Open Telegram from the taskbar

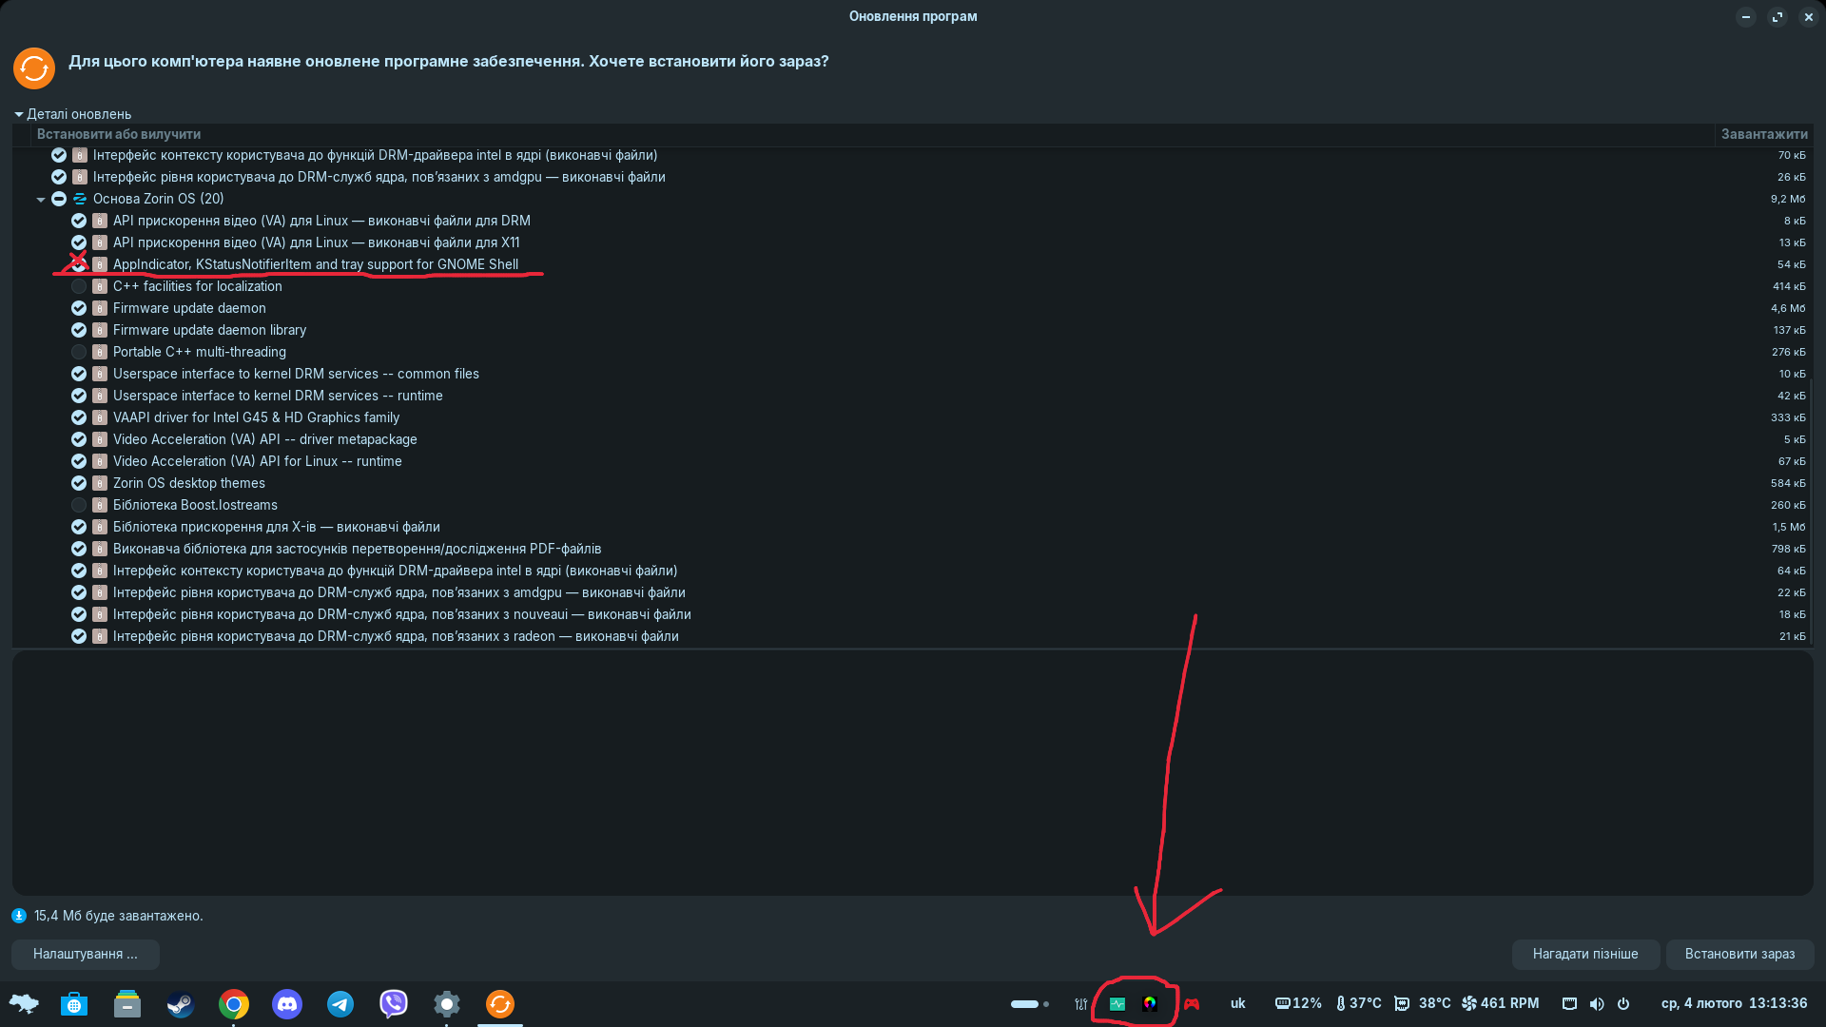click(340, 1004)
